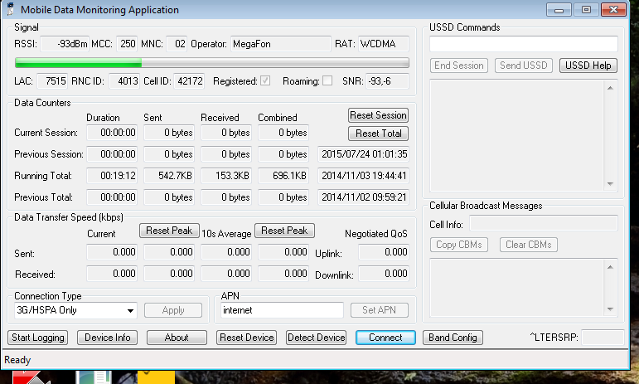639x384 pixels.
Task: Click Cellular Broadcast scrollbar up arrow
Action: (610, 267)
